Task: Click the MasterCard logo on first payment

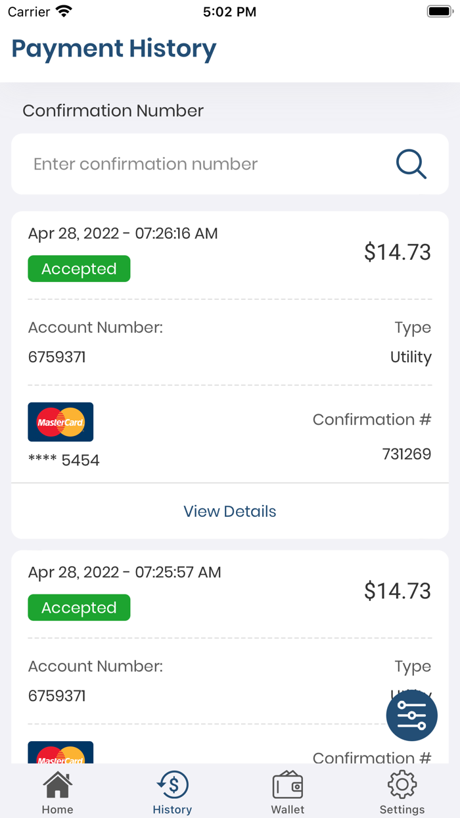Action: (60, 421)
